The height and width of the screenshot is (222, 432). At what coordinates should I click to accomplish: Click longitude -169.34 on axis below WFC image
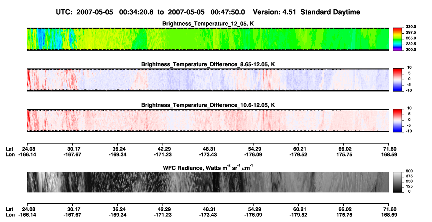point(118,215)
